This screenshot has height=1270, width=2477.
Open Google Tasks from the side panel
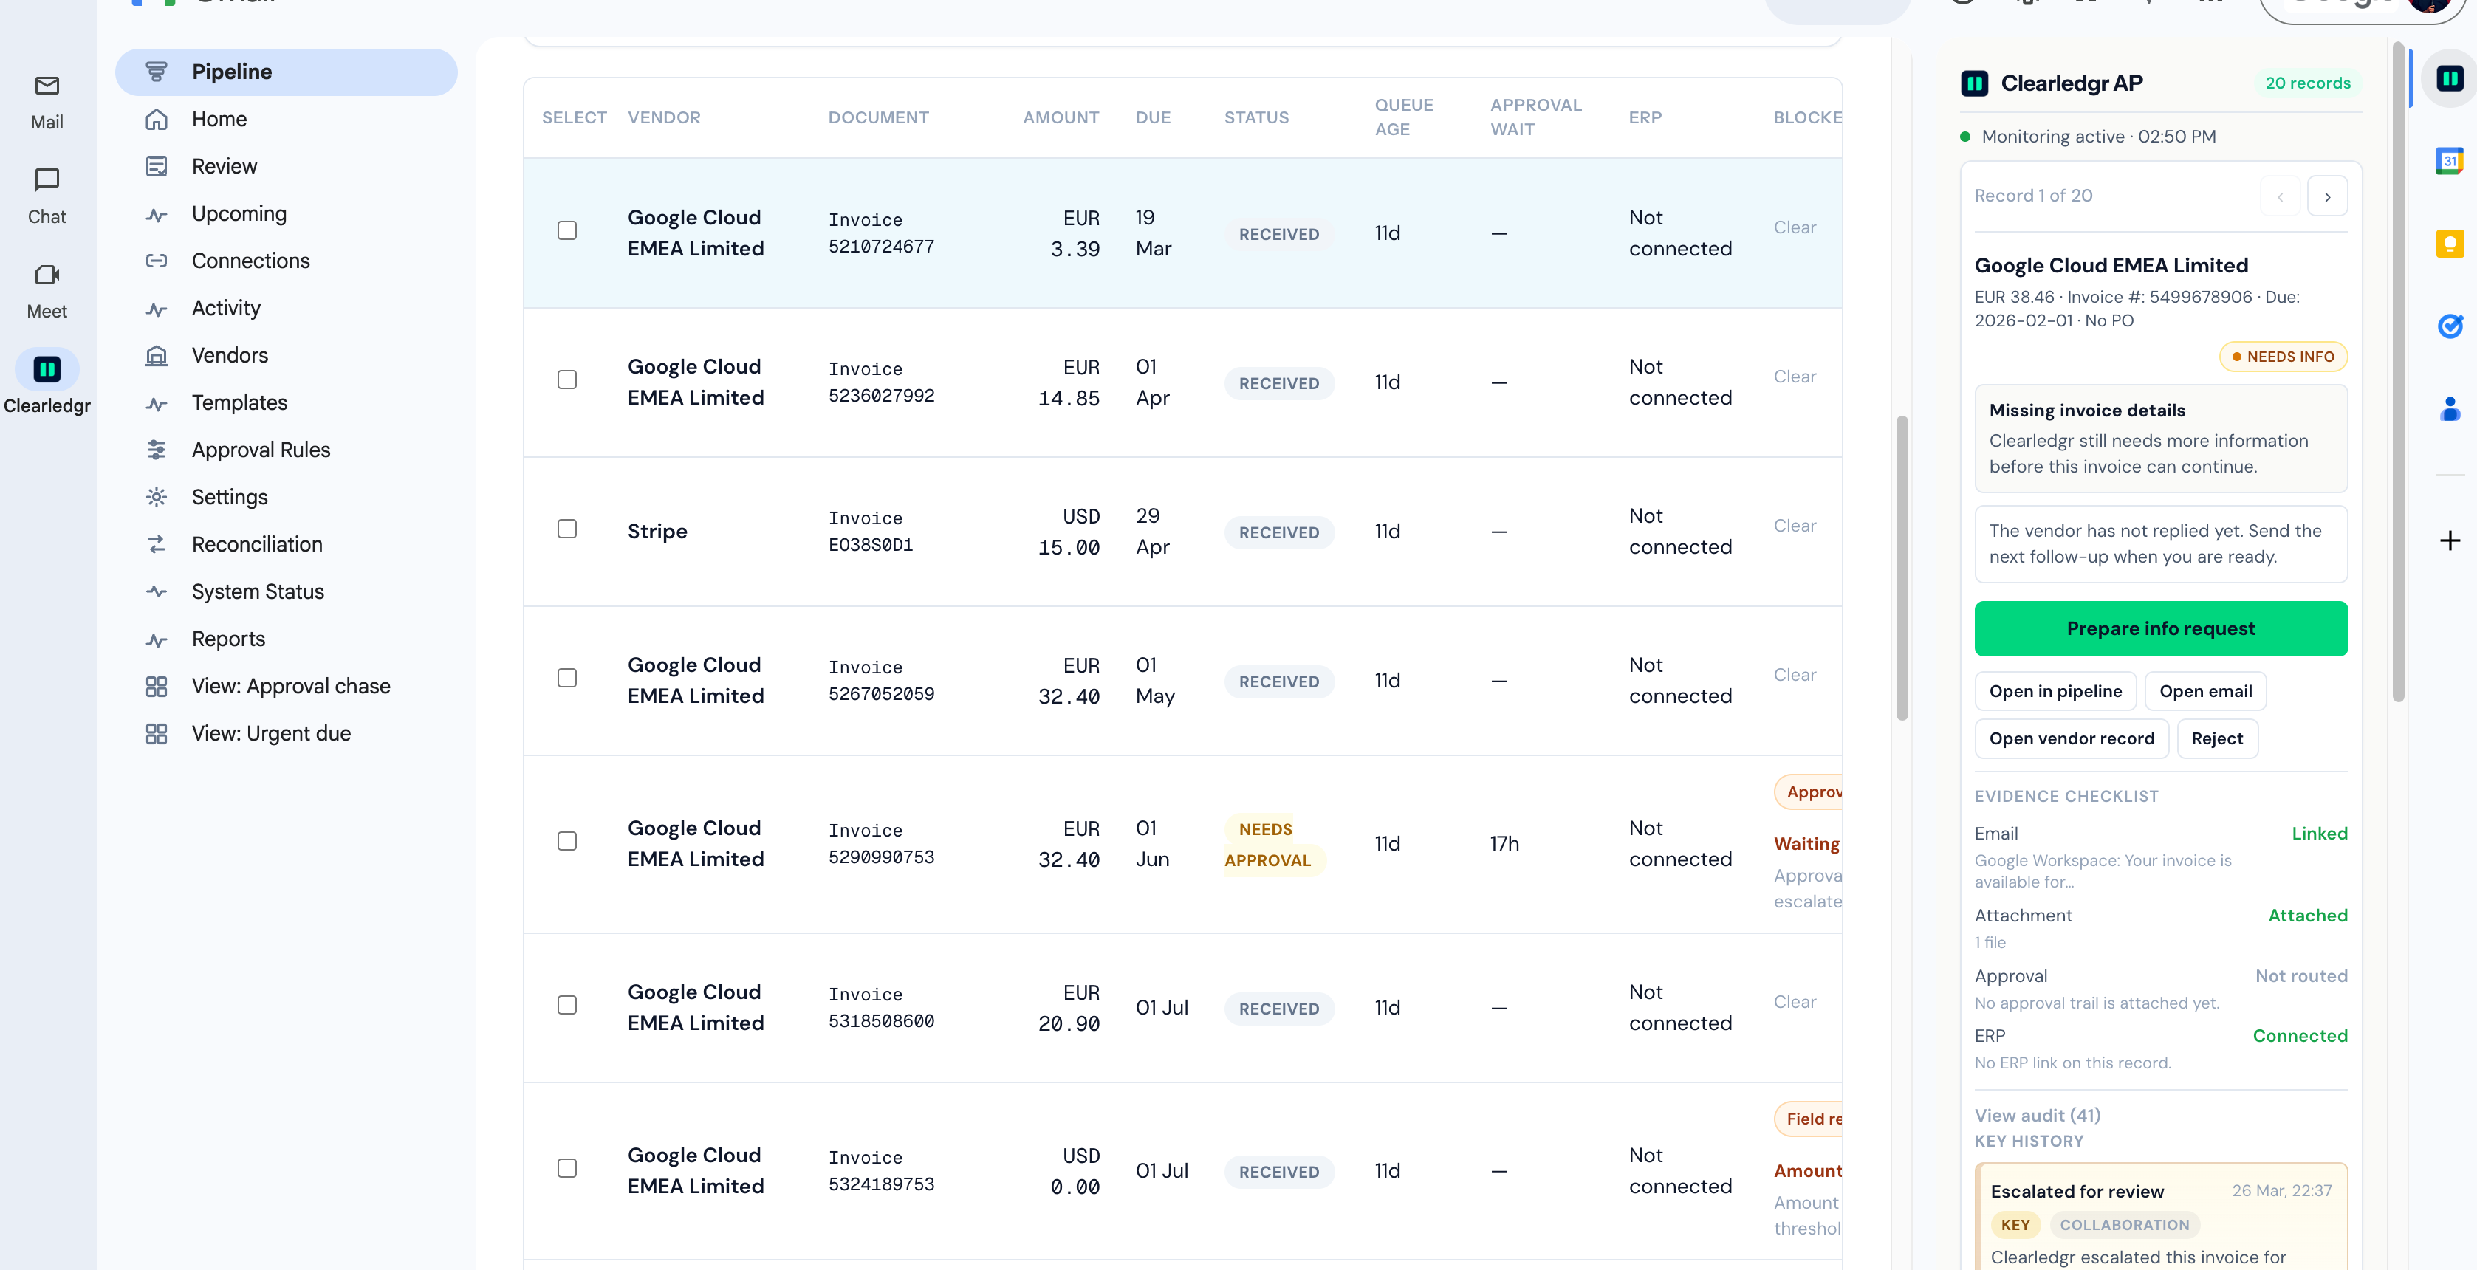2450,326
